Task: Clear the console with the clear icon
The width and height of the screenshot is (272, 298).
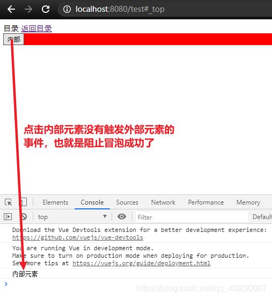Action: pos(24,217)
